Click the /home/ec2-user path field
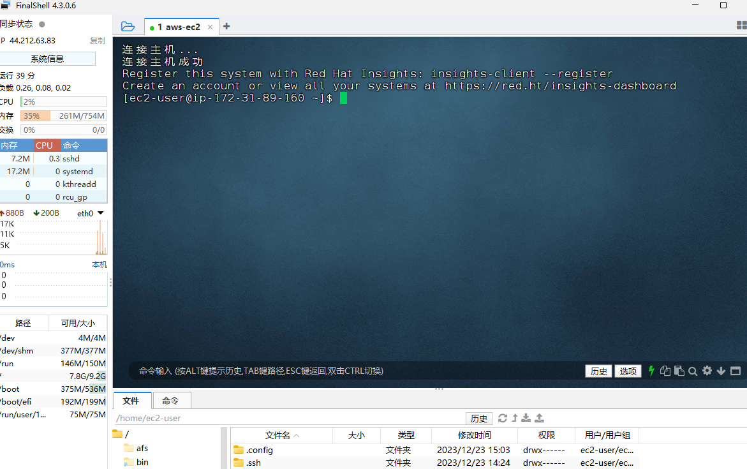747x469 pixels. 289,418
